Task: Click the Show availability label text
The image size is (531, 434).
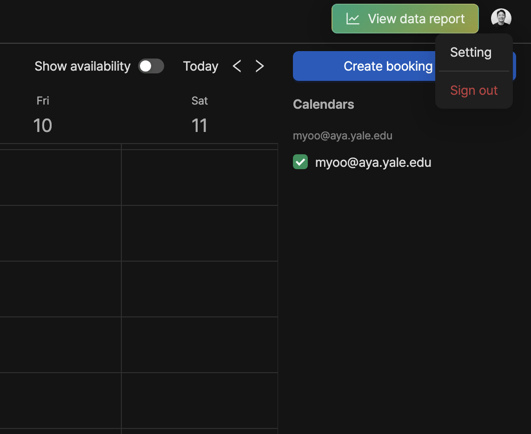Action: (x=82, y=66)
